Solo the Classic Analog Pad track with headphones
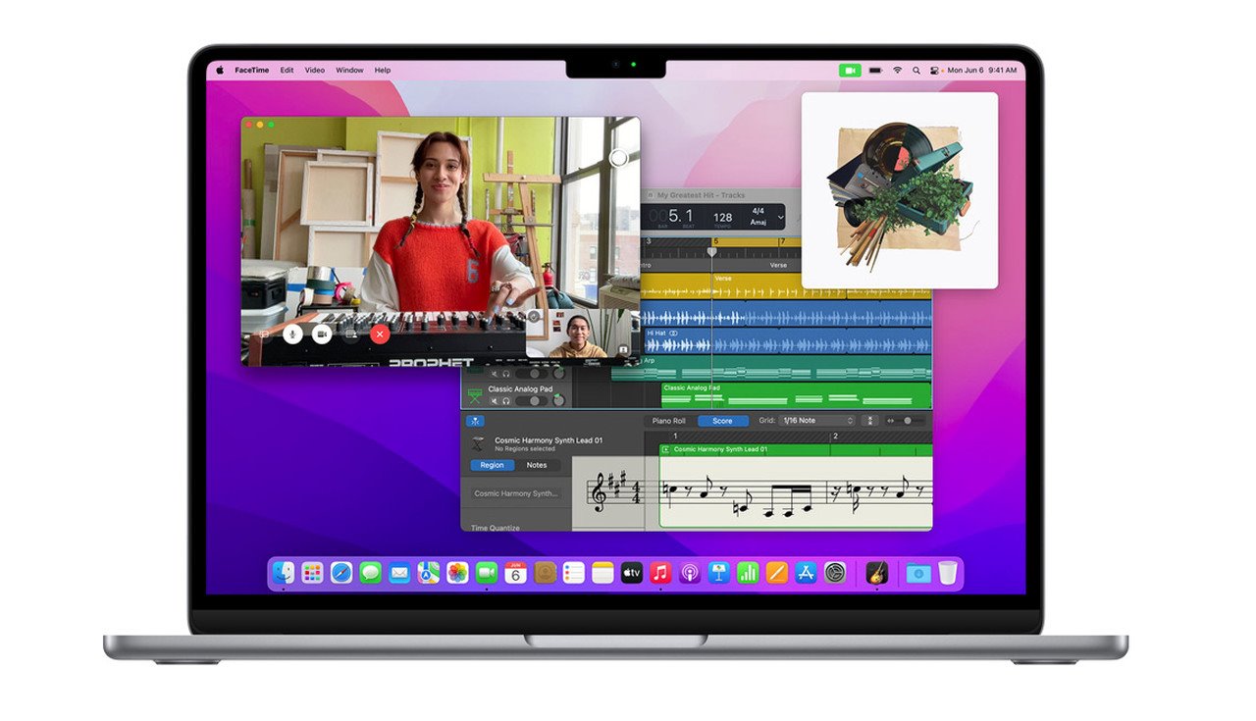 pyautogui.click(x=506, y=400)
